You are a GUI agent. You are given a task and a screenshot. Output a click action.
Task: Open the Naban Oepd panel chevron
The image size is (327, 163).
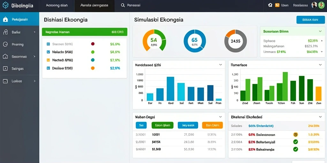[220, 117]
